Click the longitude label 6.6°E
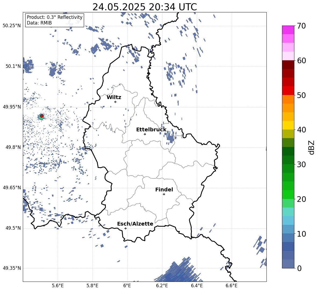 [232, 286]
